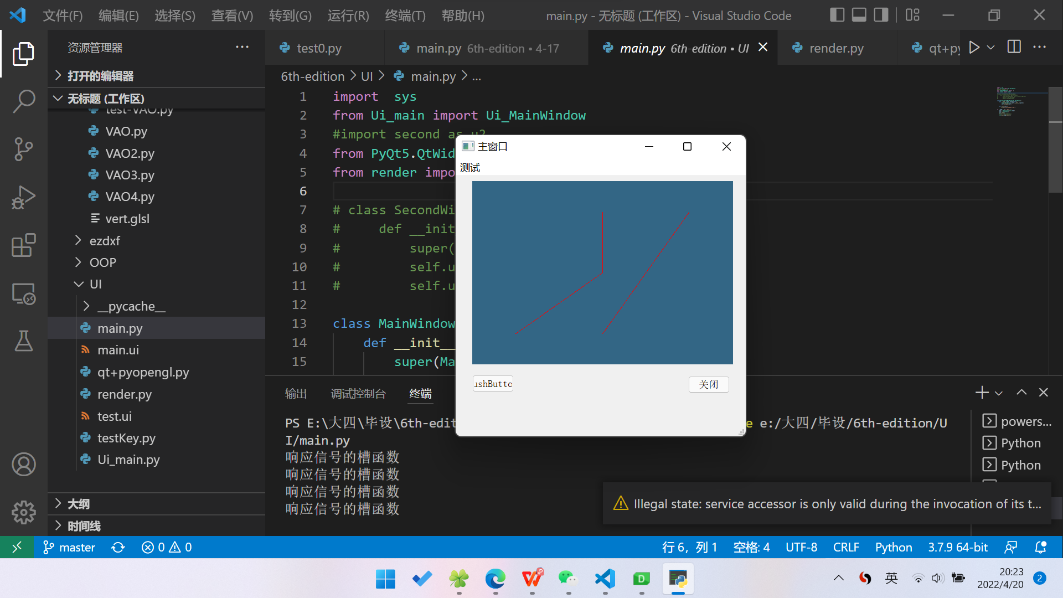The width and height of the screenshot is (1063, 598).
Task: Toggle the secondary side bar layout button
Action: click(880, 15)
